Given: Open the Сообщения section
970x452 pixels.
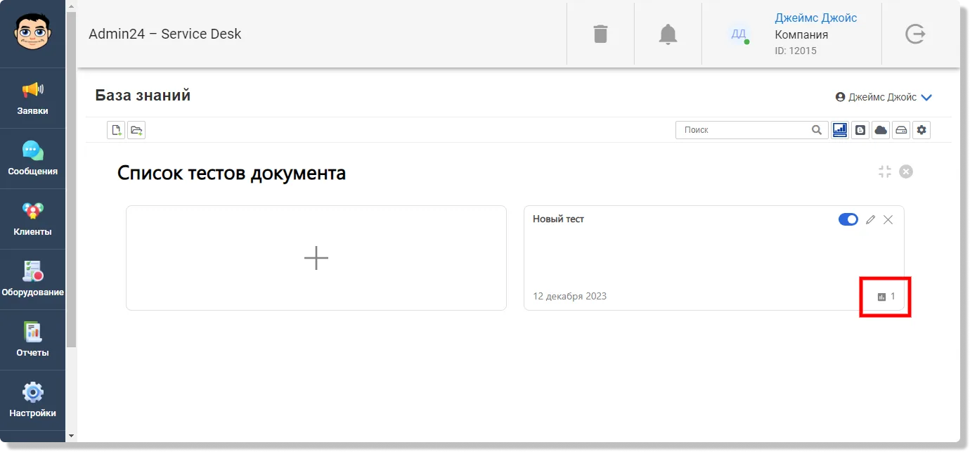Looking at the screenshot, I should (32, 158).
